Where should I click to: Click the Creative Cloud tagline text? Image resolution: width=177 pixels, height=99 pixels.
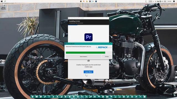pyautogui.click(x=88, y=66)
